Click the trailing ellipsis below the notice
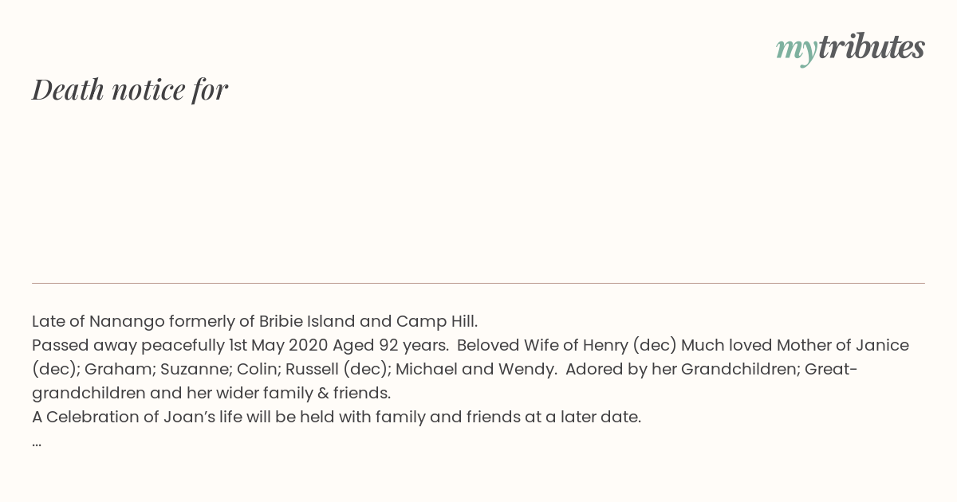The image size is (957, 502). click(37, 441)
